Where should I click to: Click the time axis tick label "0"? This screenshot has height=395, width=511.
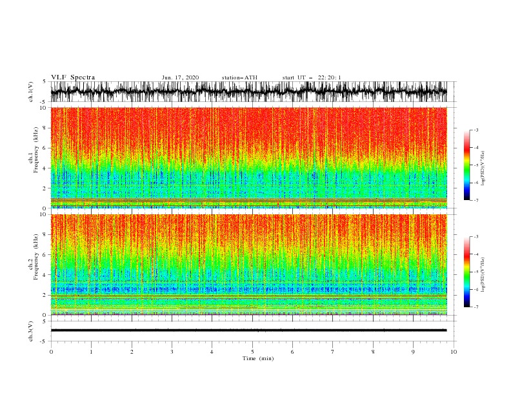[51, 352]
